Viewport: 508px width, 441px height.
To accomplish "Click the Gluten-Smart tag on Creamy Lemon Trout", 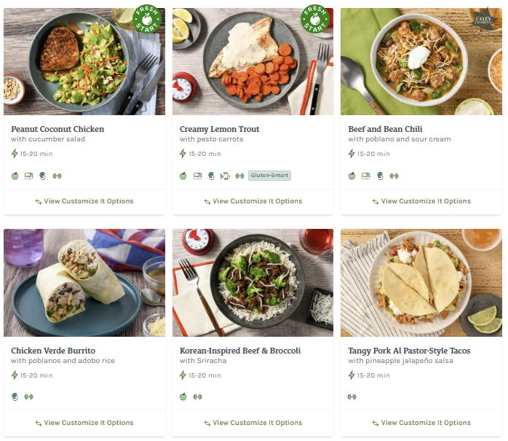I will pyautogui.click(x=269, y=176).
